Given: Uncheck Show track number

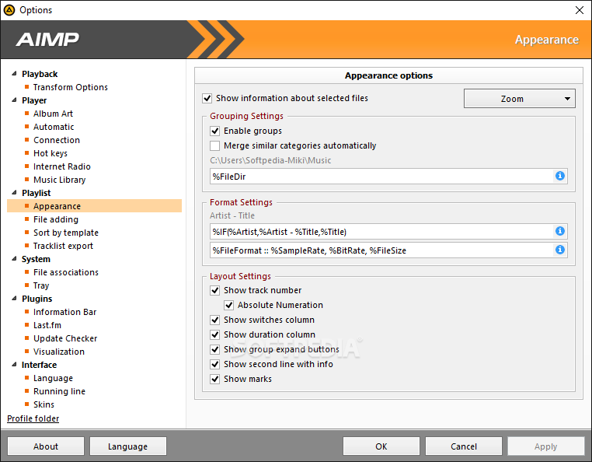Looking at the screenshot, I should (215, 290).
